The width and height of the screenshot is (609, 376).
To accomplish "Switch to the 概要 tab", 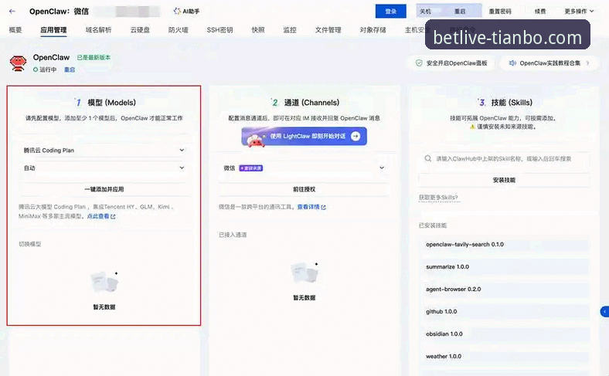I will click(15, 29).
